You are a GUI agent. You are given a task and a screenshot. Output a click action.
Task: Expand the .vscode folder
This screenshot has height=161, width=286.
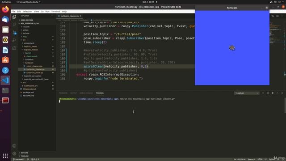26,27
